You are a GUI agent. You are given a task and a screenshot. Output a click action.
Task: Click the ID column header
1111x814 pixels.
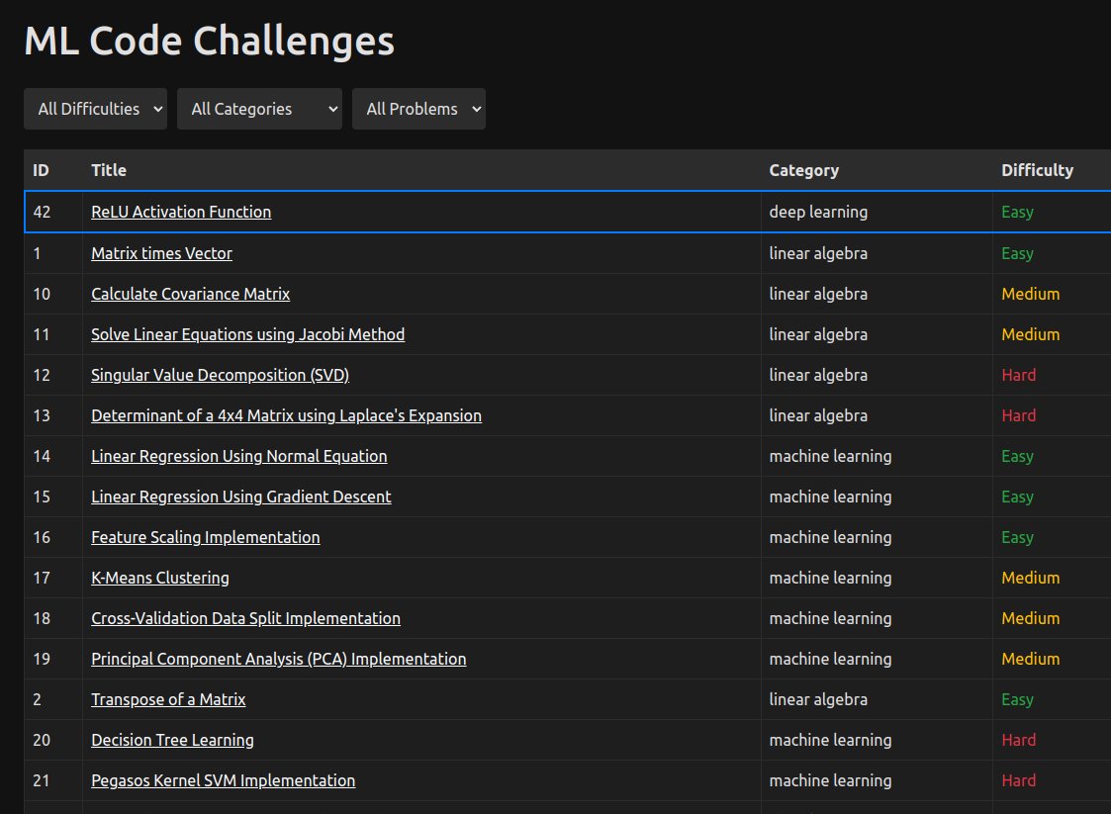41,170
